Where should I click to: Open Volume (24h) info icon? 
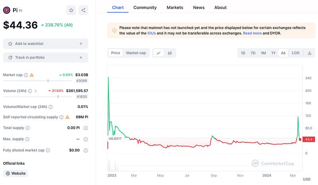30,91
